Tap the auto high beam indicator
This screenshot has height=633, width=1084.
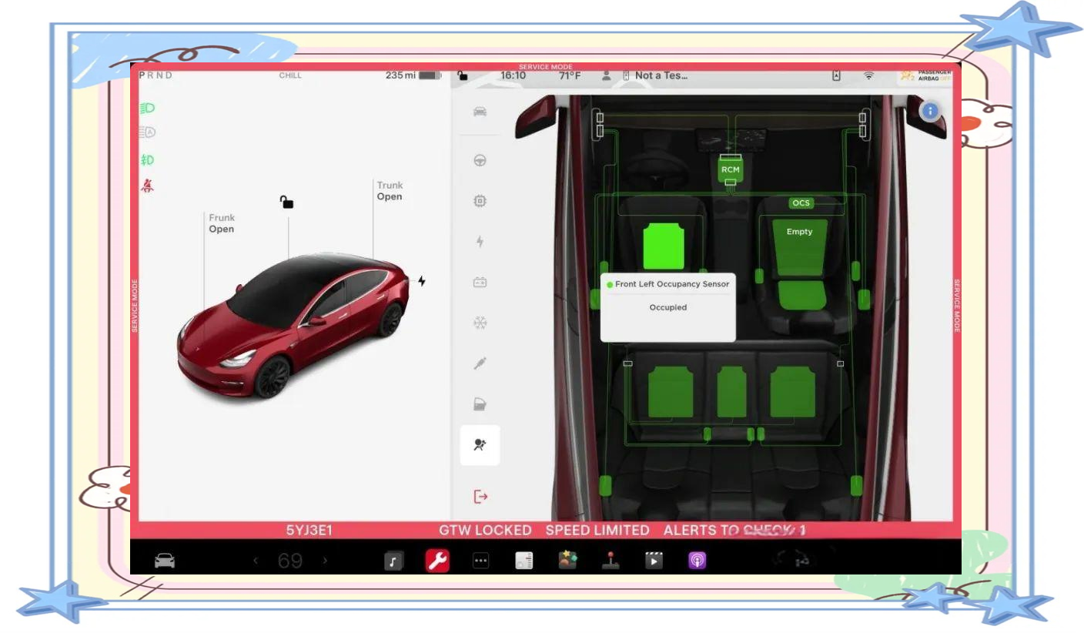coord(147,132)
